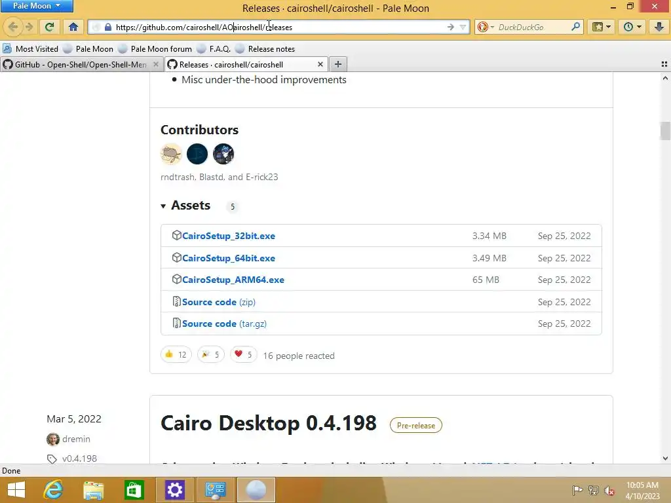Screen dimensions: 671x503
Task: Open the Downloads arrow button
Action: (659, 27)
